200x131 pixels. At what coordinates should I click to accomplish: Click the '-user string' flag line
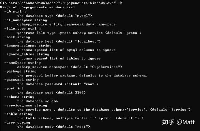click(17, 122)
